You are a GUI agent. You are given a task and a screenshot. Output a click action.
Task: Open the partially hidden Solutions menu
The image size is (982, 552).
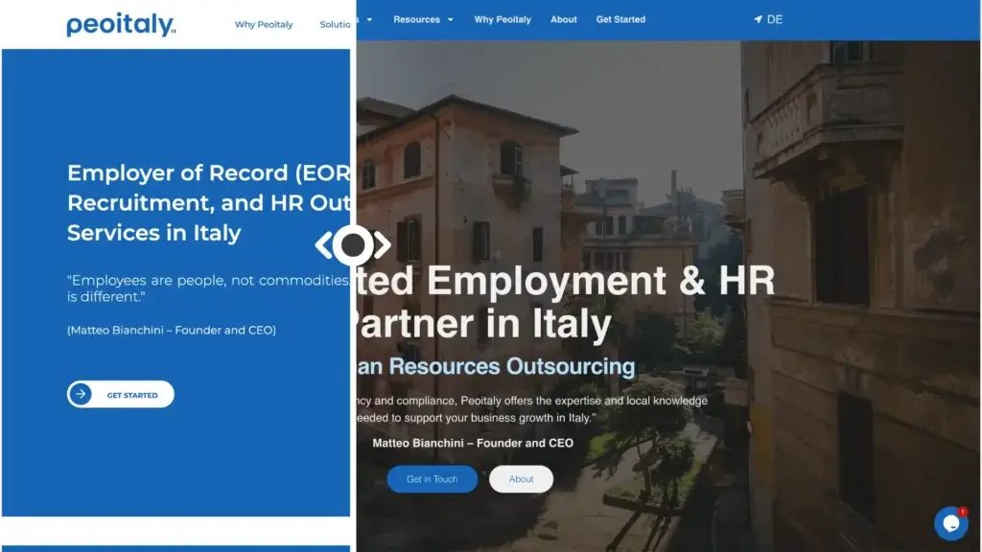tap(335, 24)
